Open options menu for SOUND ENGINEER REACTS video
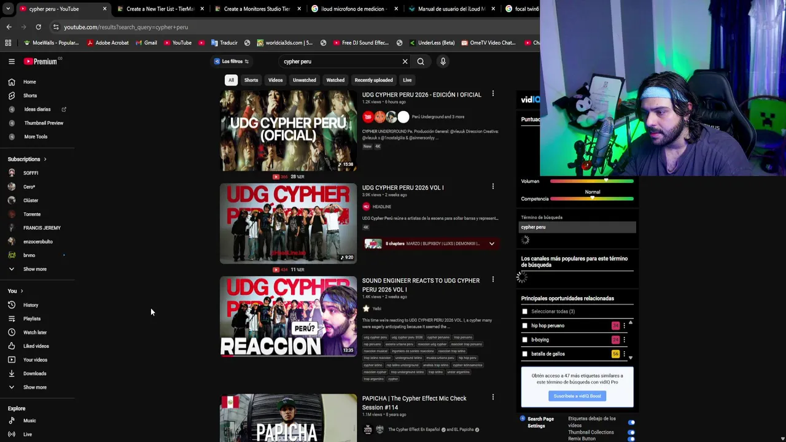Image resolution: width=786 pixels, height=442 pixels. pyautogui.click(x=492, y=280)
